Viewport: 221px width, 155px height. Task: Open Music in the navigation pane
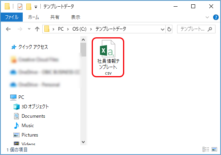(27, 126)
